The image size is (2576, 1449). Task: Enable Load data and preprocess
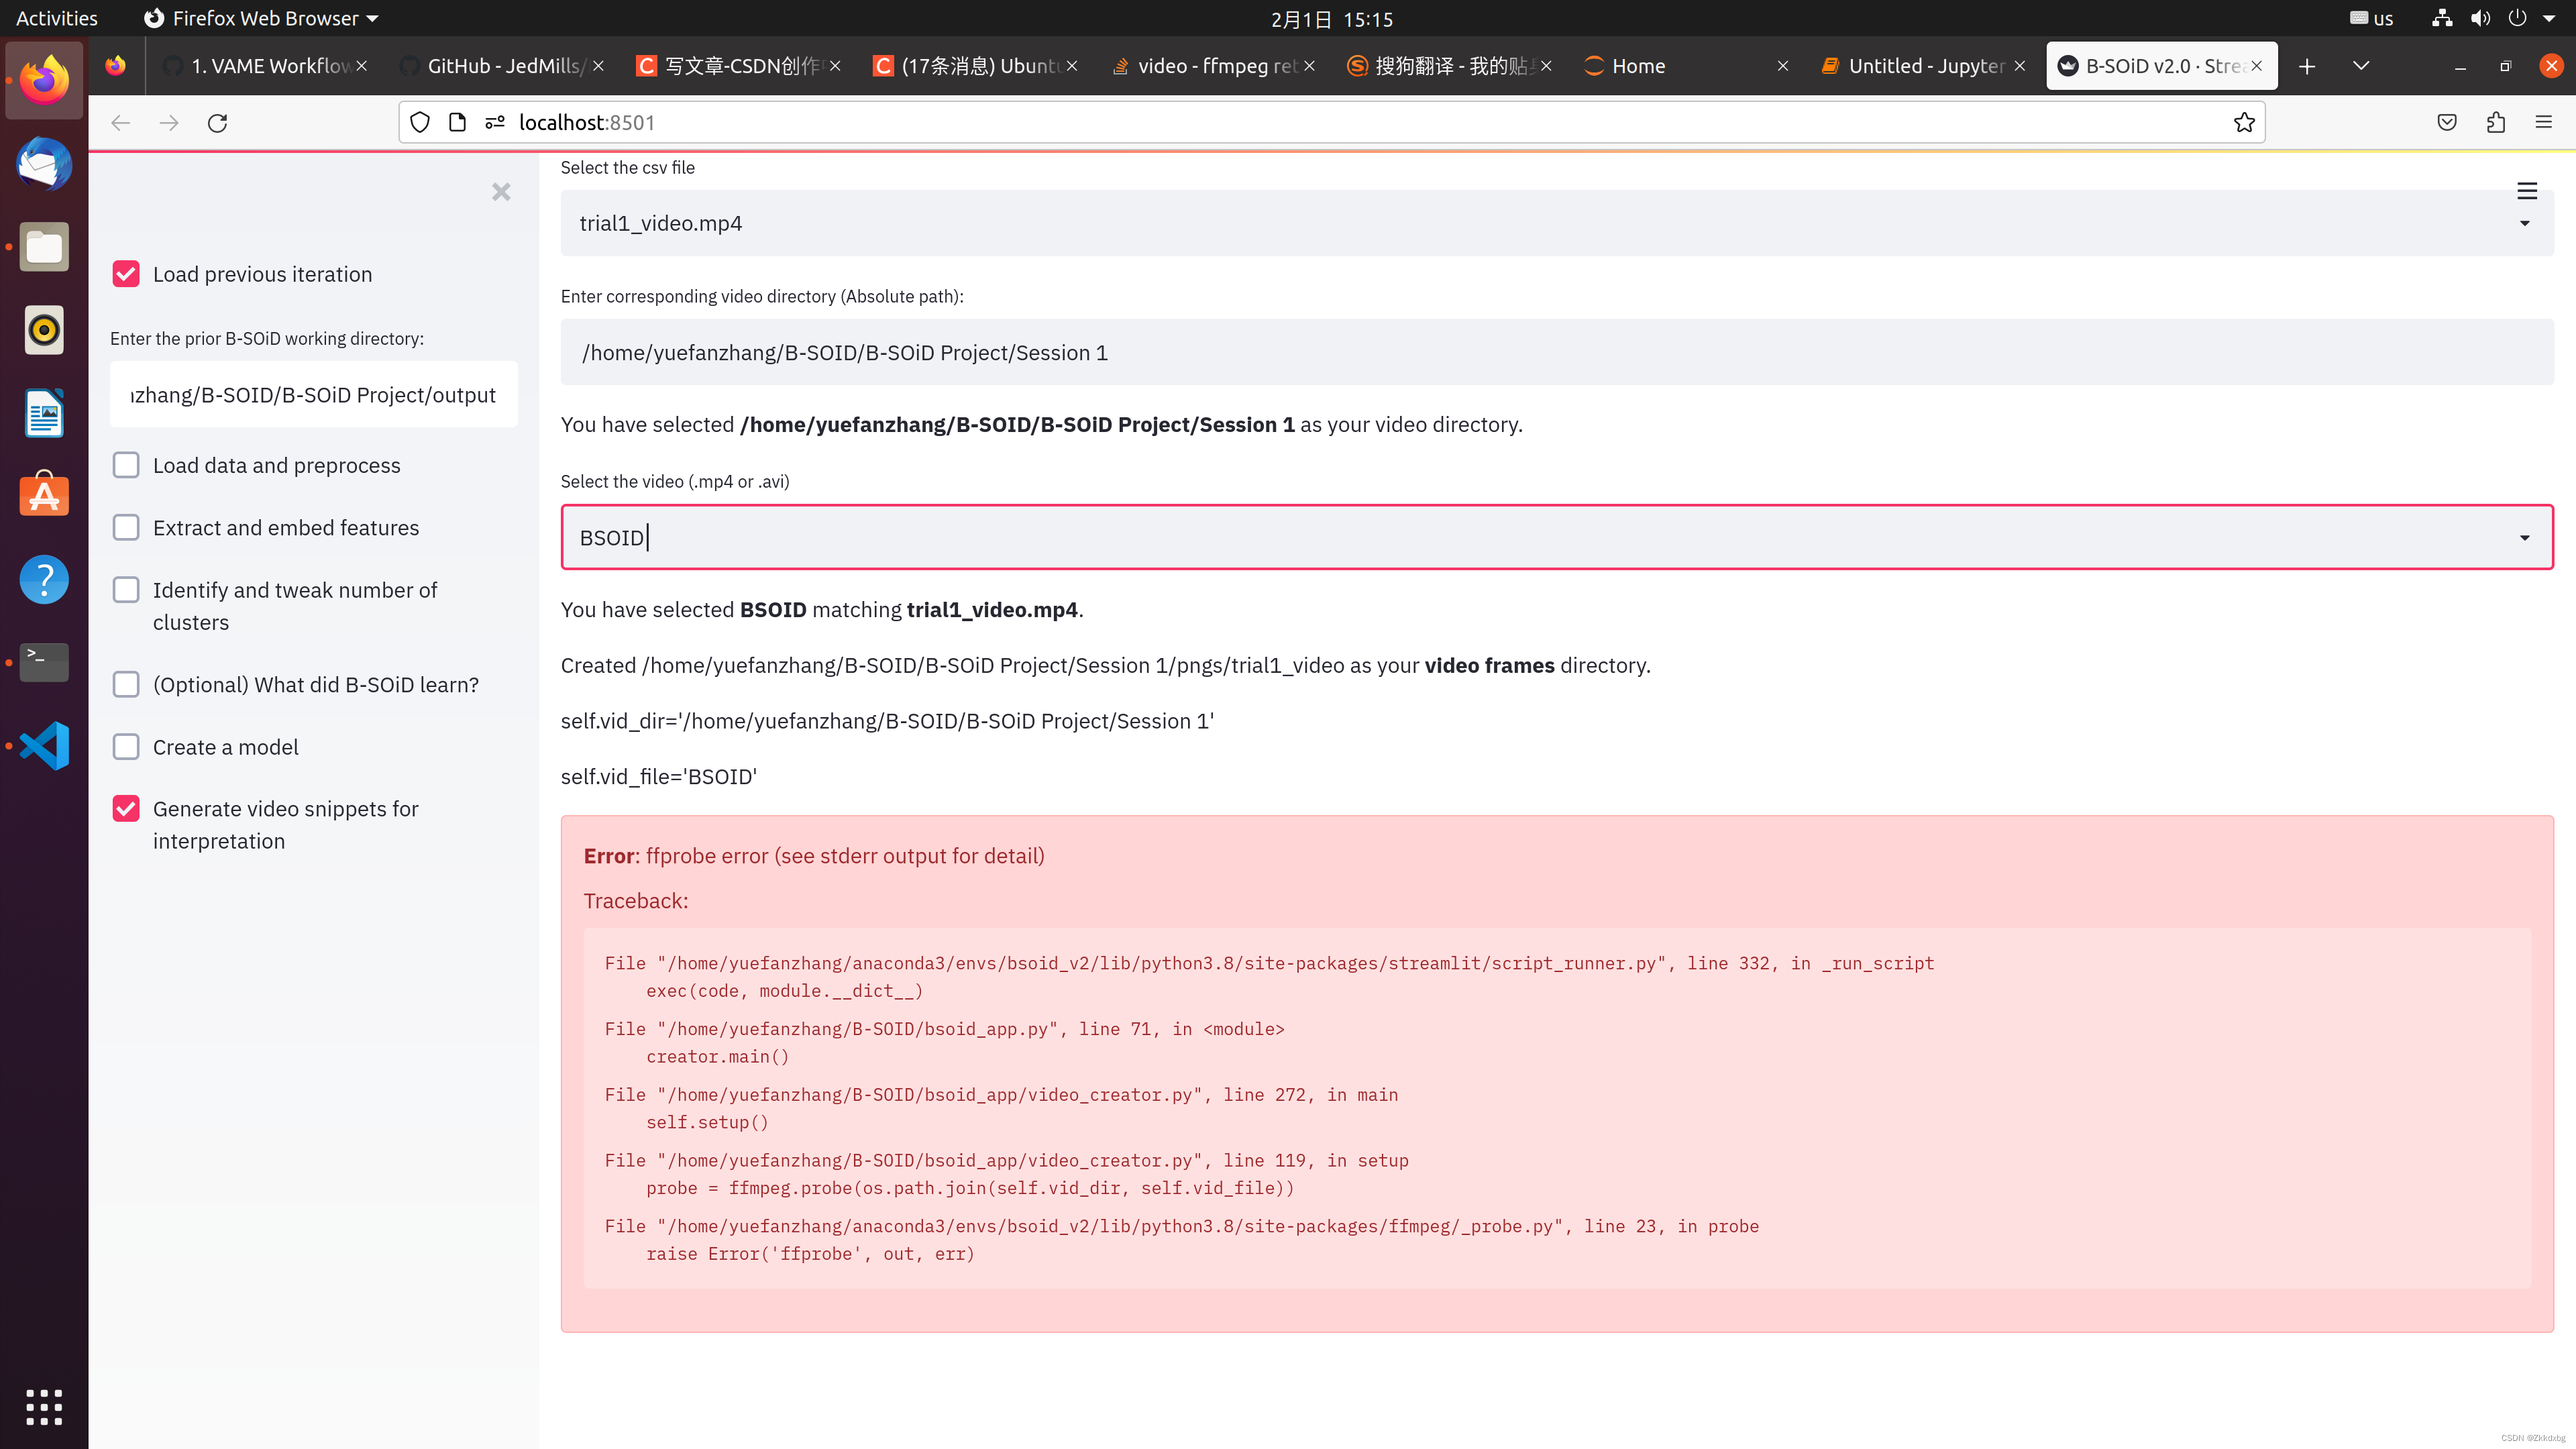126,464
